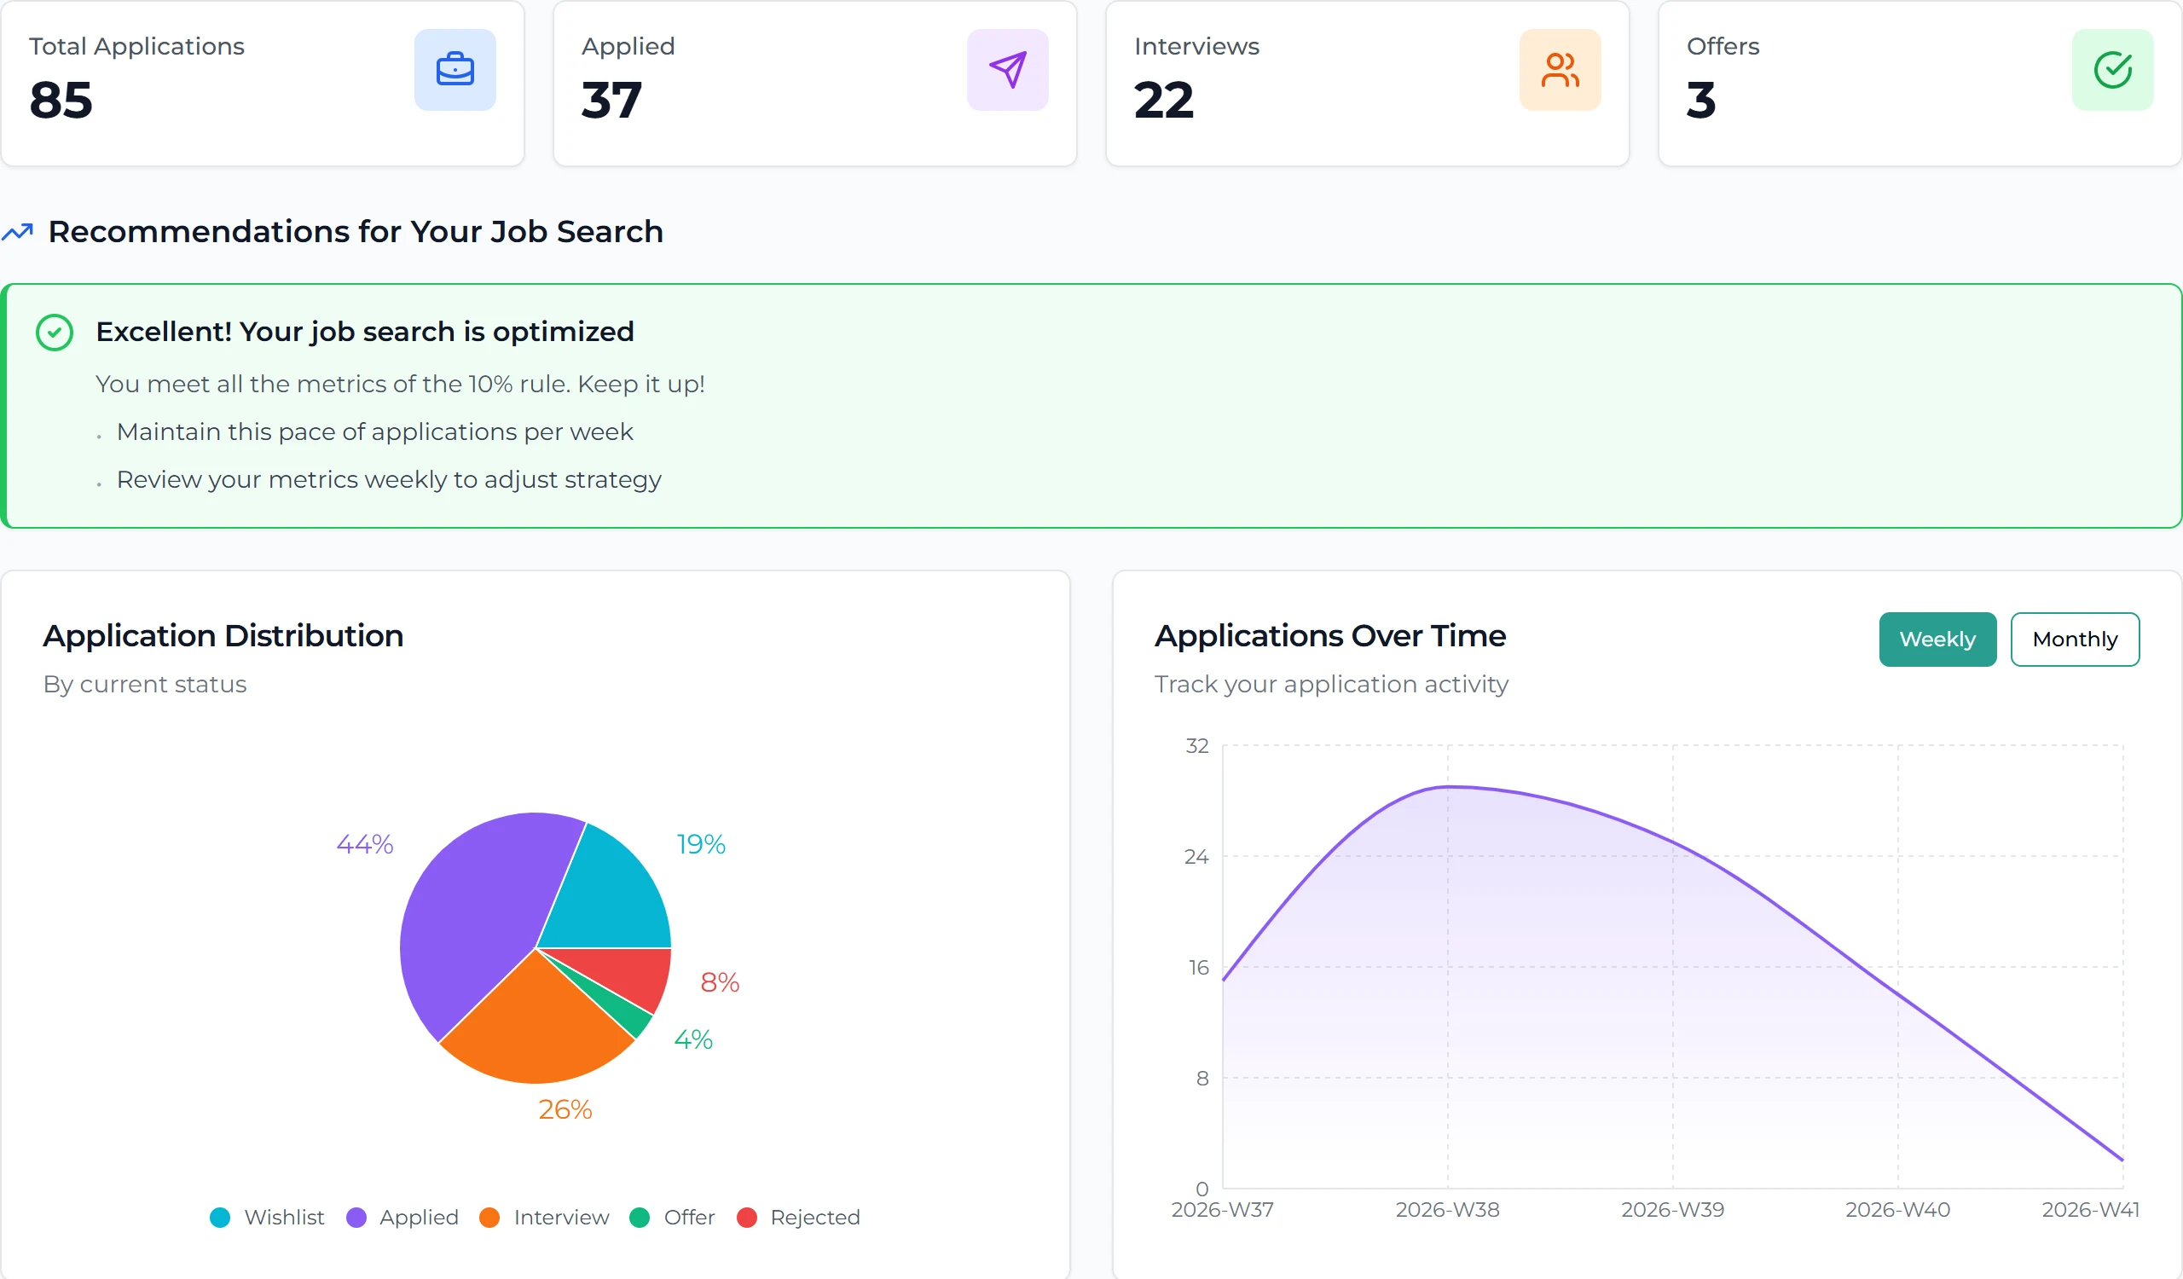Image resolution: width=2183 pixels, height=1279 pixels.
Task: Click the paper plane icon on Applied card
Action: coord(1007,69)
